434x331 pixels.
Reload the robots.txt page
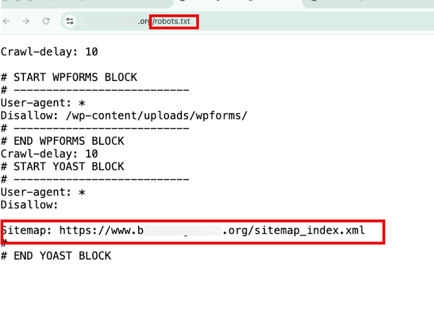pos(46,21)
